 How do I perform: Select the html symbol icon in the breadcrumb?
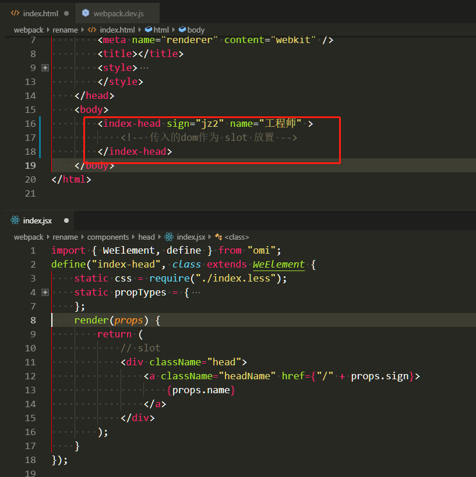coord(149,30)
